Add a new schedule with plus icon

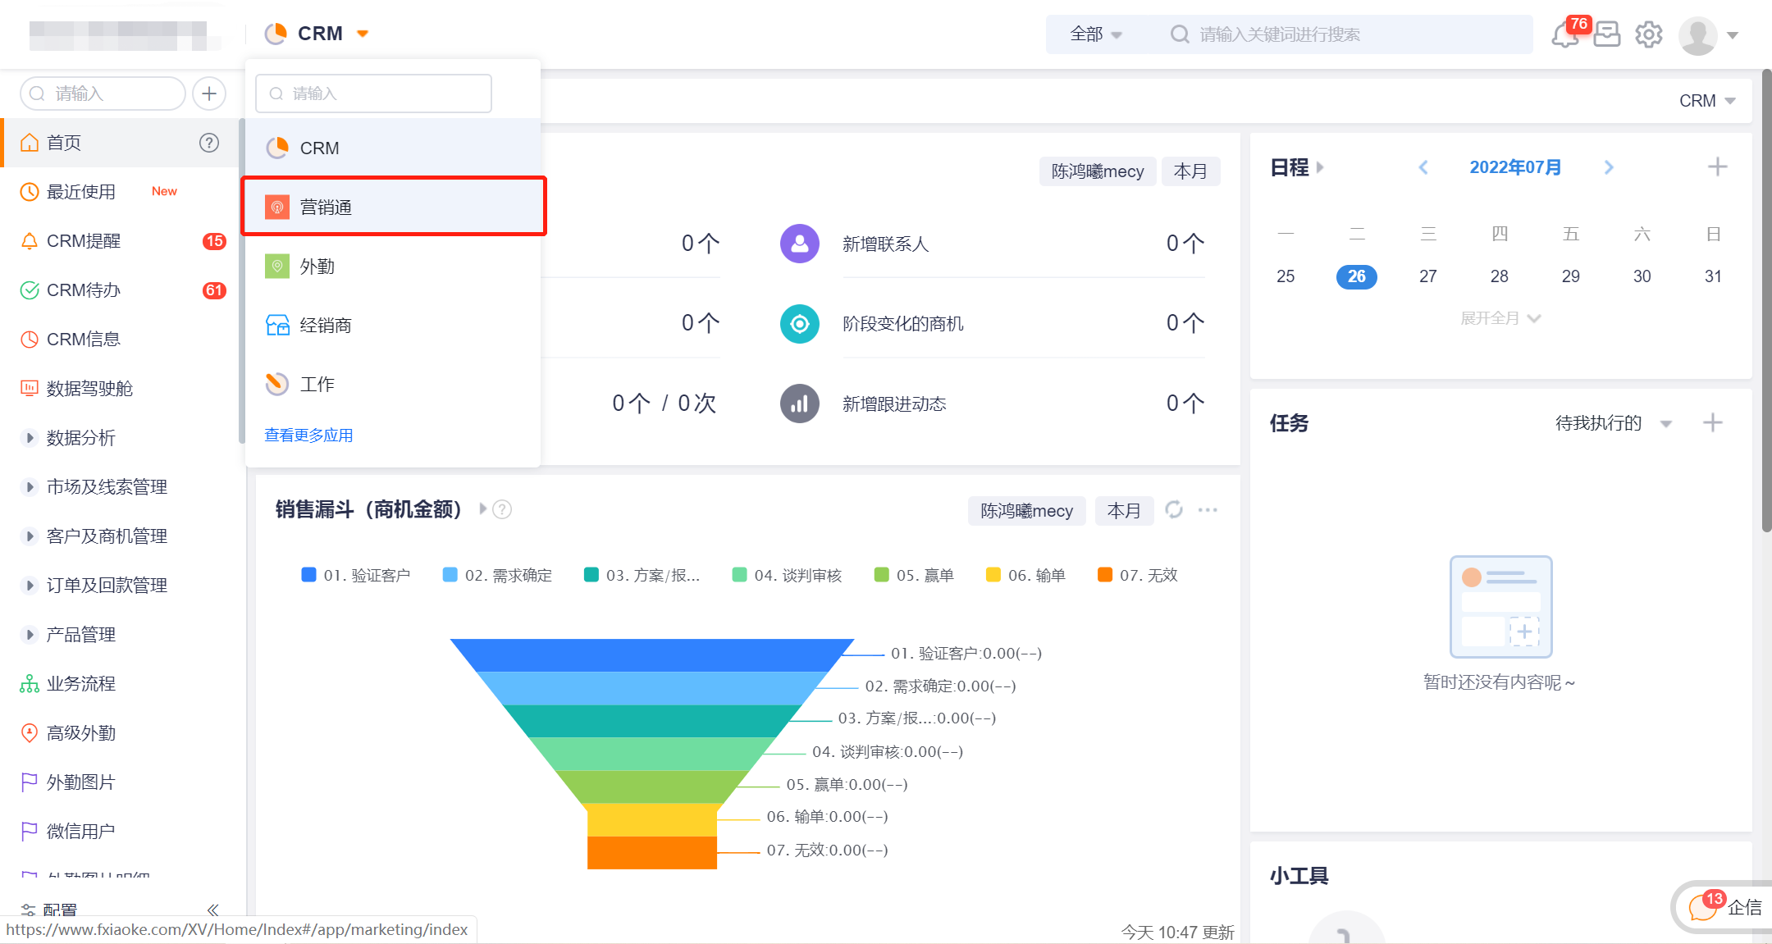tap(1717, 167)
